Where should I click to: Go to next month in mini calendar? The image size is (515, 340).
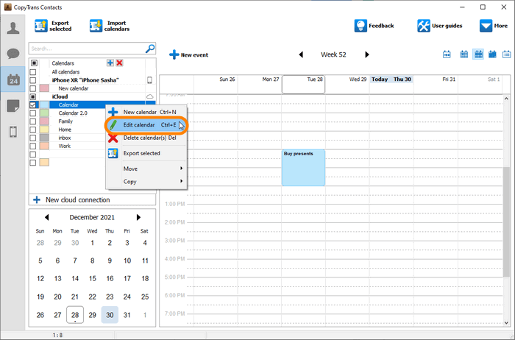(138, 217)
